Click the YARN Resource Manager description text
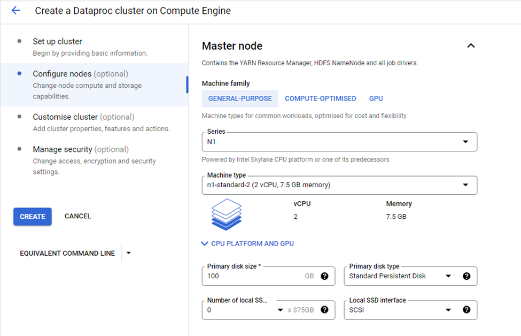The image size is (521, 336). (x=310, y=63)
